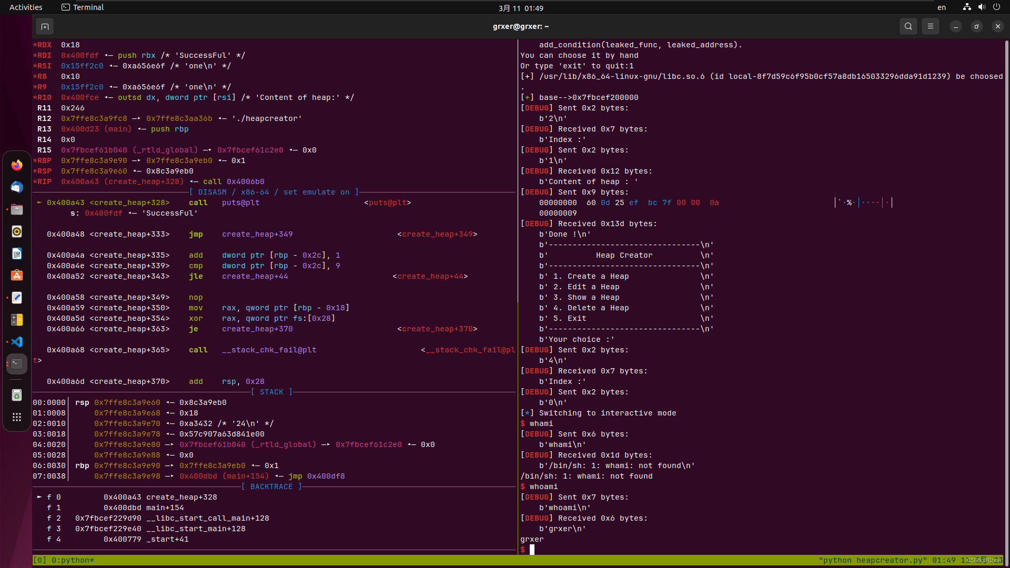Image resolution: width=1010 pixels, height=568 pixels.
Task: Open the Thunderbird mail client
Action: (x=17, y=187)
